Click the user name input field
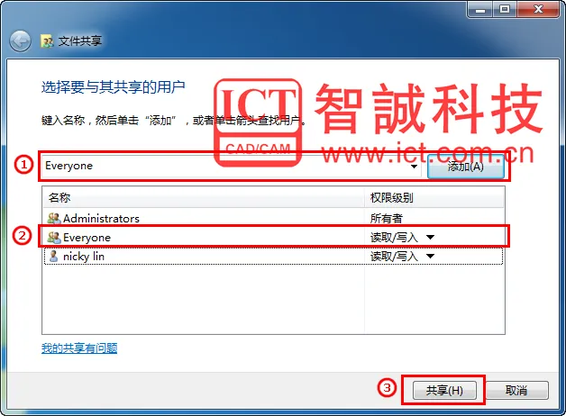Image resolution: width=566 pixels, height=416 pixels. tap(231, 166)
